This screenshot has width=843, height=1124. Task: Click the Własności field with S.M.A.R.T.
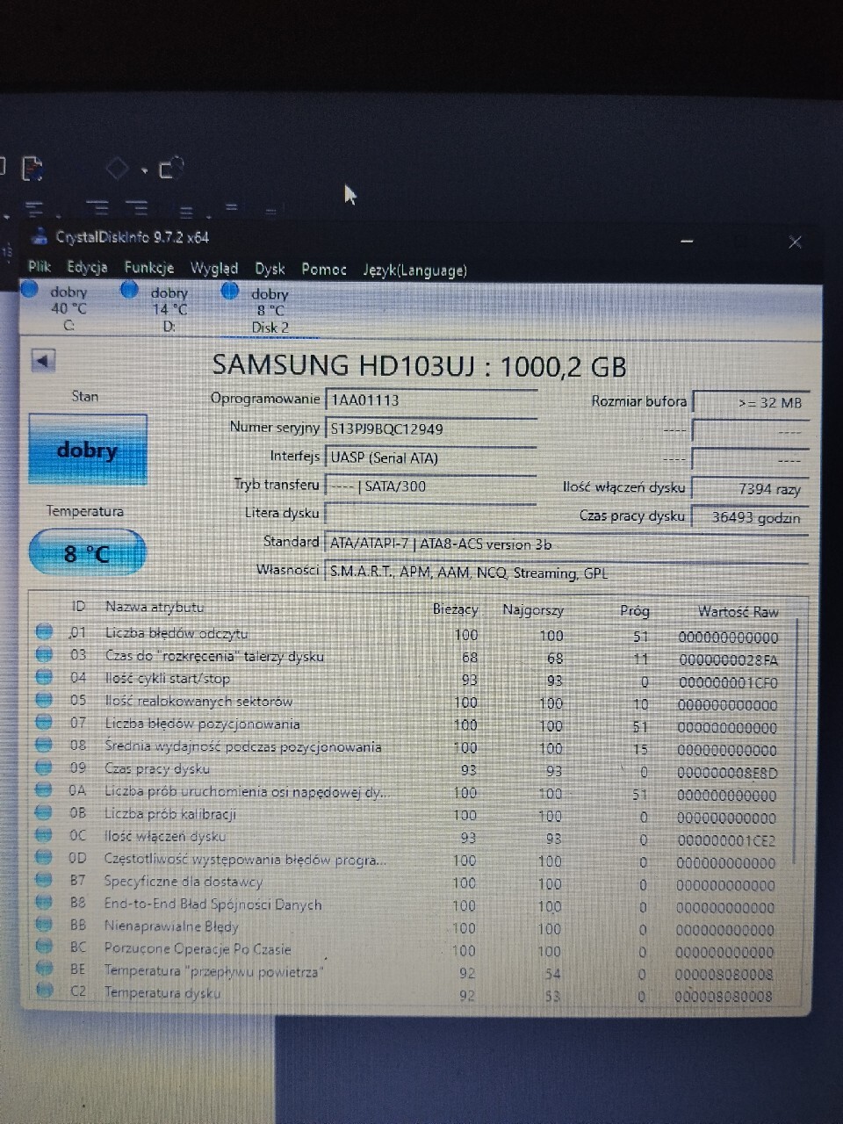566,573
